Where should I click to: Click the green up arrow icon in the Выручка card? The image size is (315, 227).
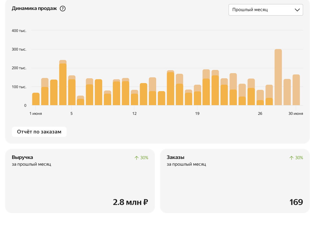(136, 158)
